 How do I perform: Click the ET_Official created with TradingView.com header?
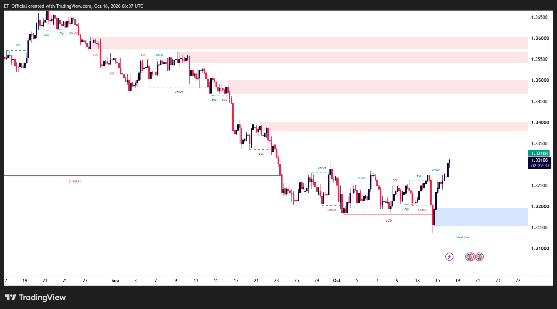(x=73, y=6)
